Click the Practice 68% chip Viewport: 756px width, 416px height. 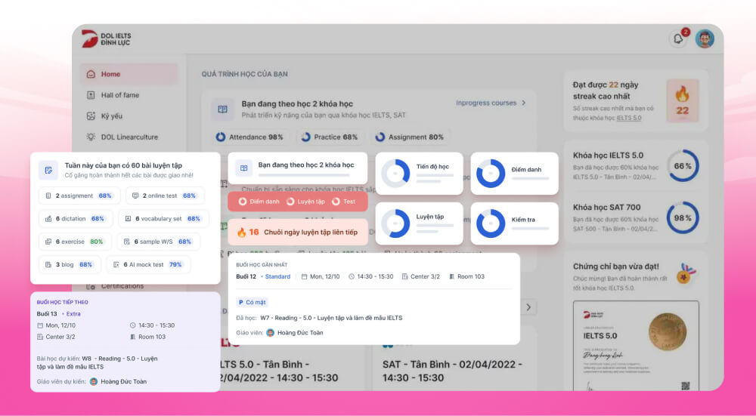pos(330,137)
